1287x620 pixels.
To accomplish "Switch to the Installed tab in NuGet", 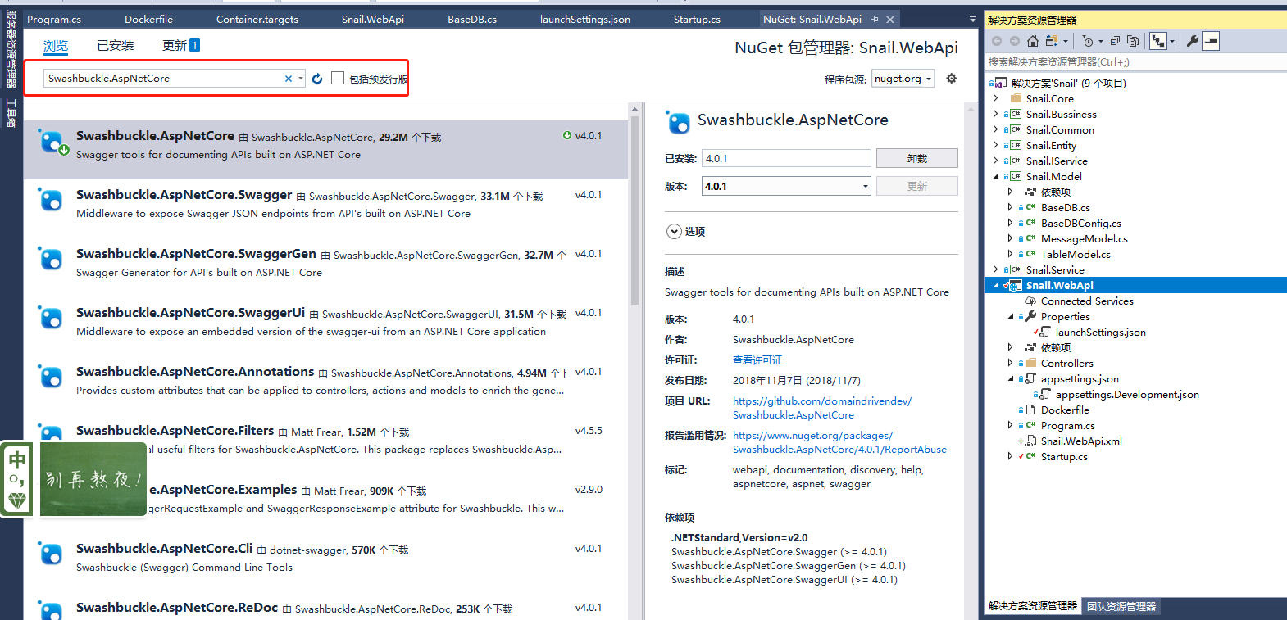I will 116,46.
